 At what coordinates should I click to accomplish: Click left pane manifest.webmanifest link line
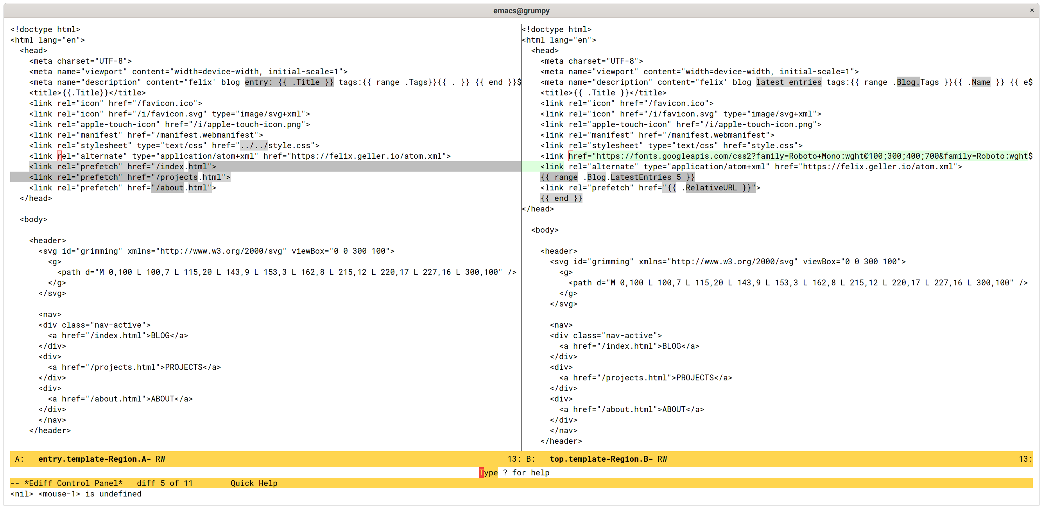coord(146,135)
